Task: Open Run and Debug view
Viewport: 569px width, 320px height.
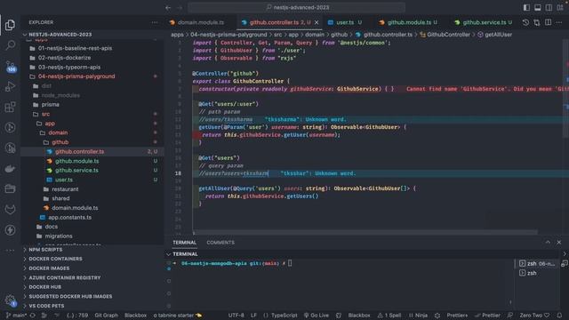Action: (10, 87)
